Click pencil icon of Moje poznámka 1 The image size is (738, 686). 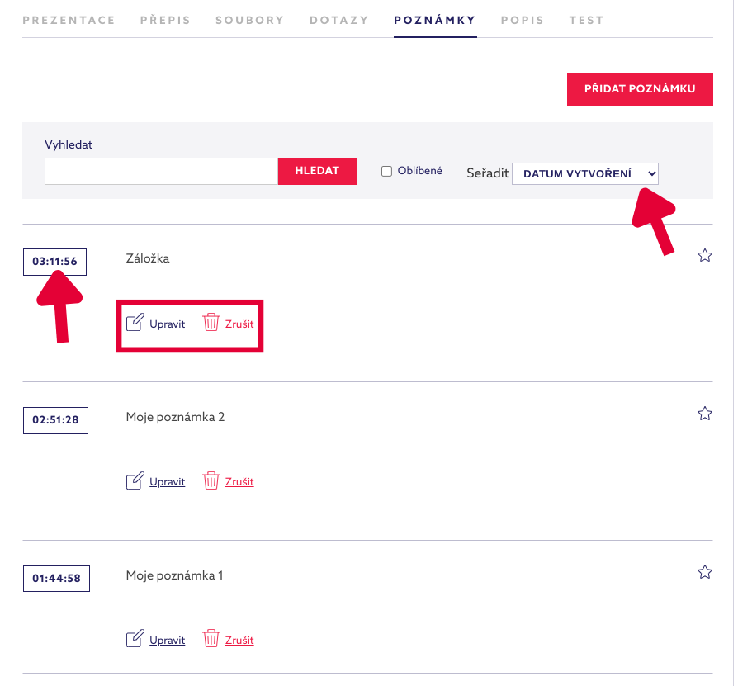[x=135, y=639]
